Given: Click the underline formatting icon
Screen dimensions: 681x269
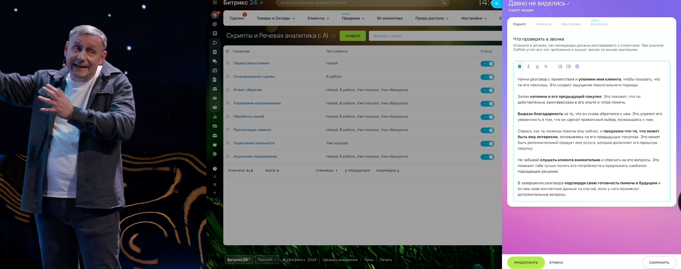Looking at the screenshot, I should tap(537, 67).
